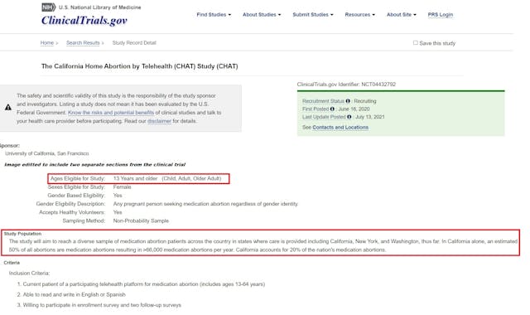530x315 pixels.
Task: Click the July 13, 2021 last update date
Action: click(370, 117)
